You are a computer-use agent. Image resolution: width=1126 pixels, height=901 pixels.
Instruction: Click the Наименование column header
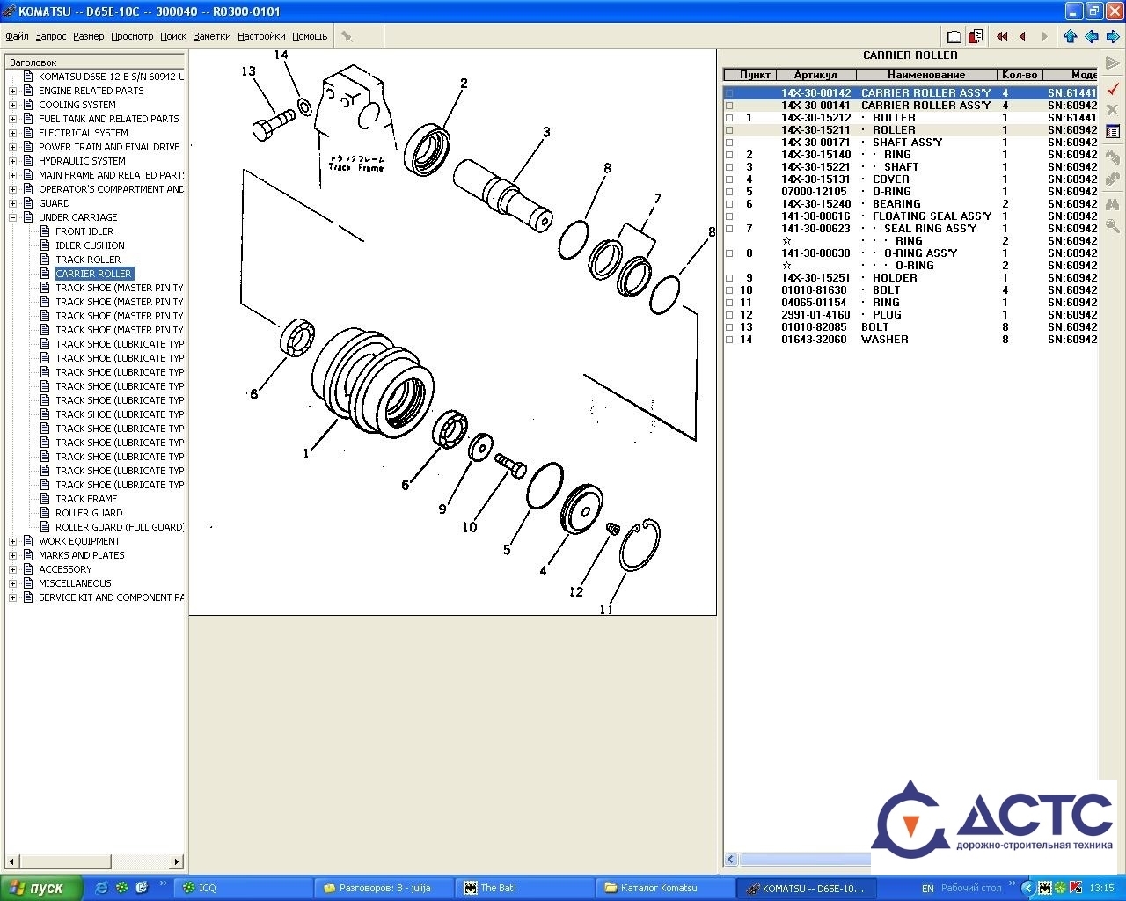pyautogui.click(x=925, y=75)
